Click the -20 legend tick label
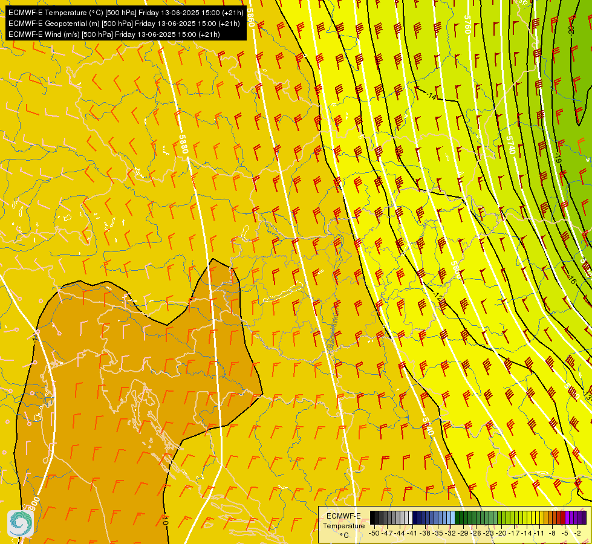This screenshot has height=544, width=592. pos(501,533)
